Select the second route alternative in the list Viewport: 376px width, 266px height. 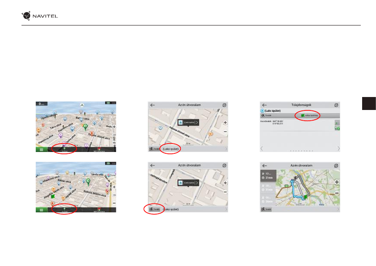coord(268,186)
